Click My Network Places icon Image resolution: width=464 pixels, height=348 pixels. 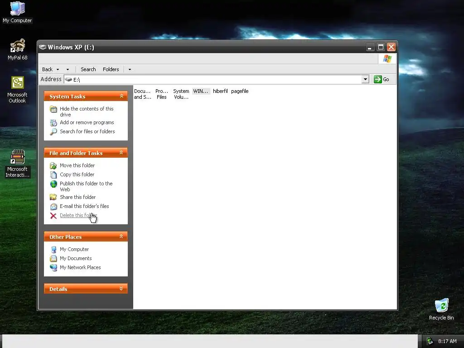click(x=53, y=267)
